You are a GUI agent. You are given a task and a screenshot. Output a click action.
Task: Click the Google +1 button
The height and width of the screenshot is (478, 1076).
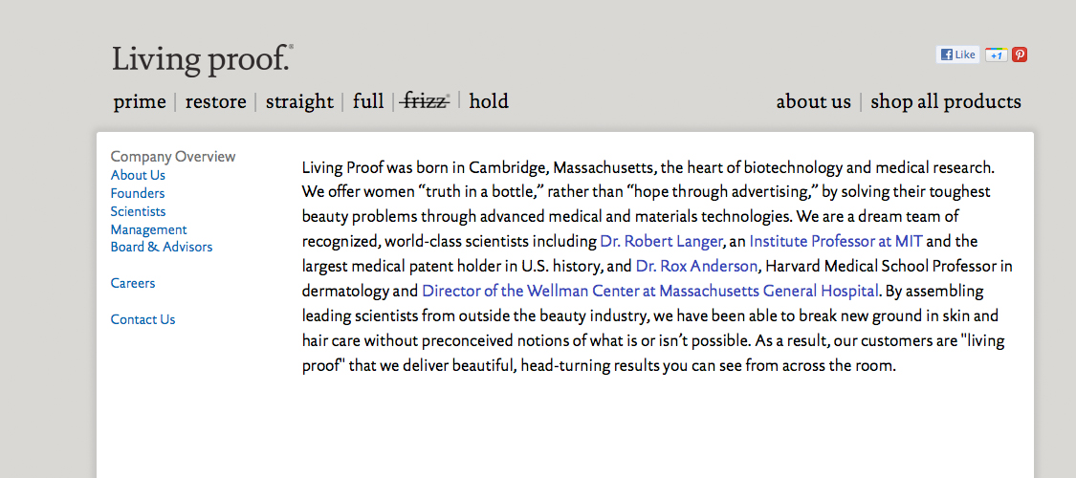[996, 54]
